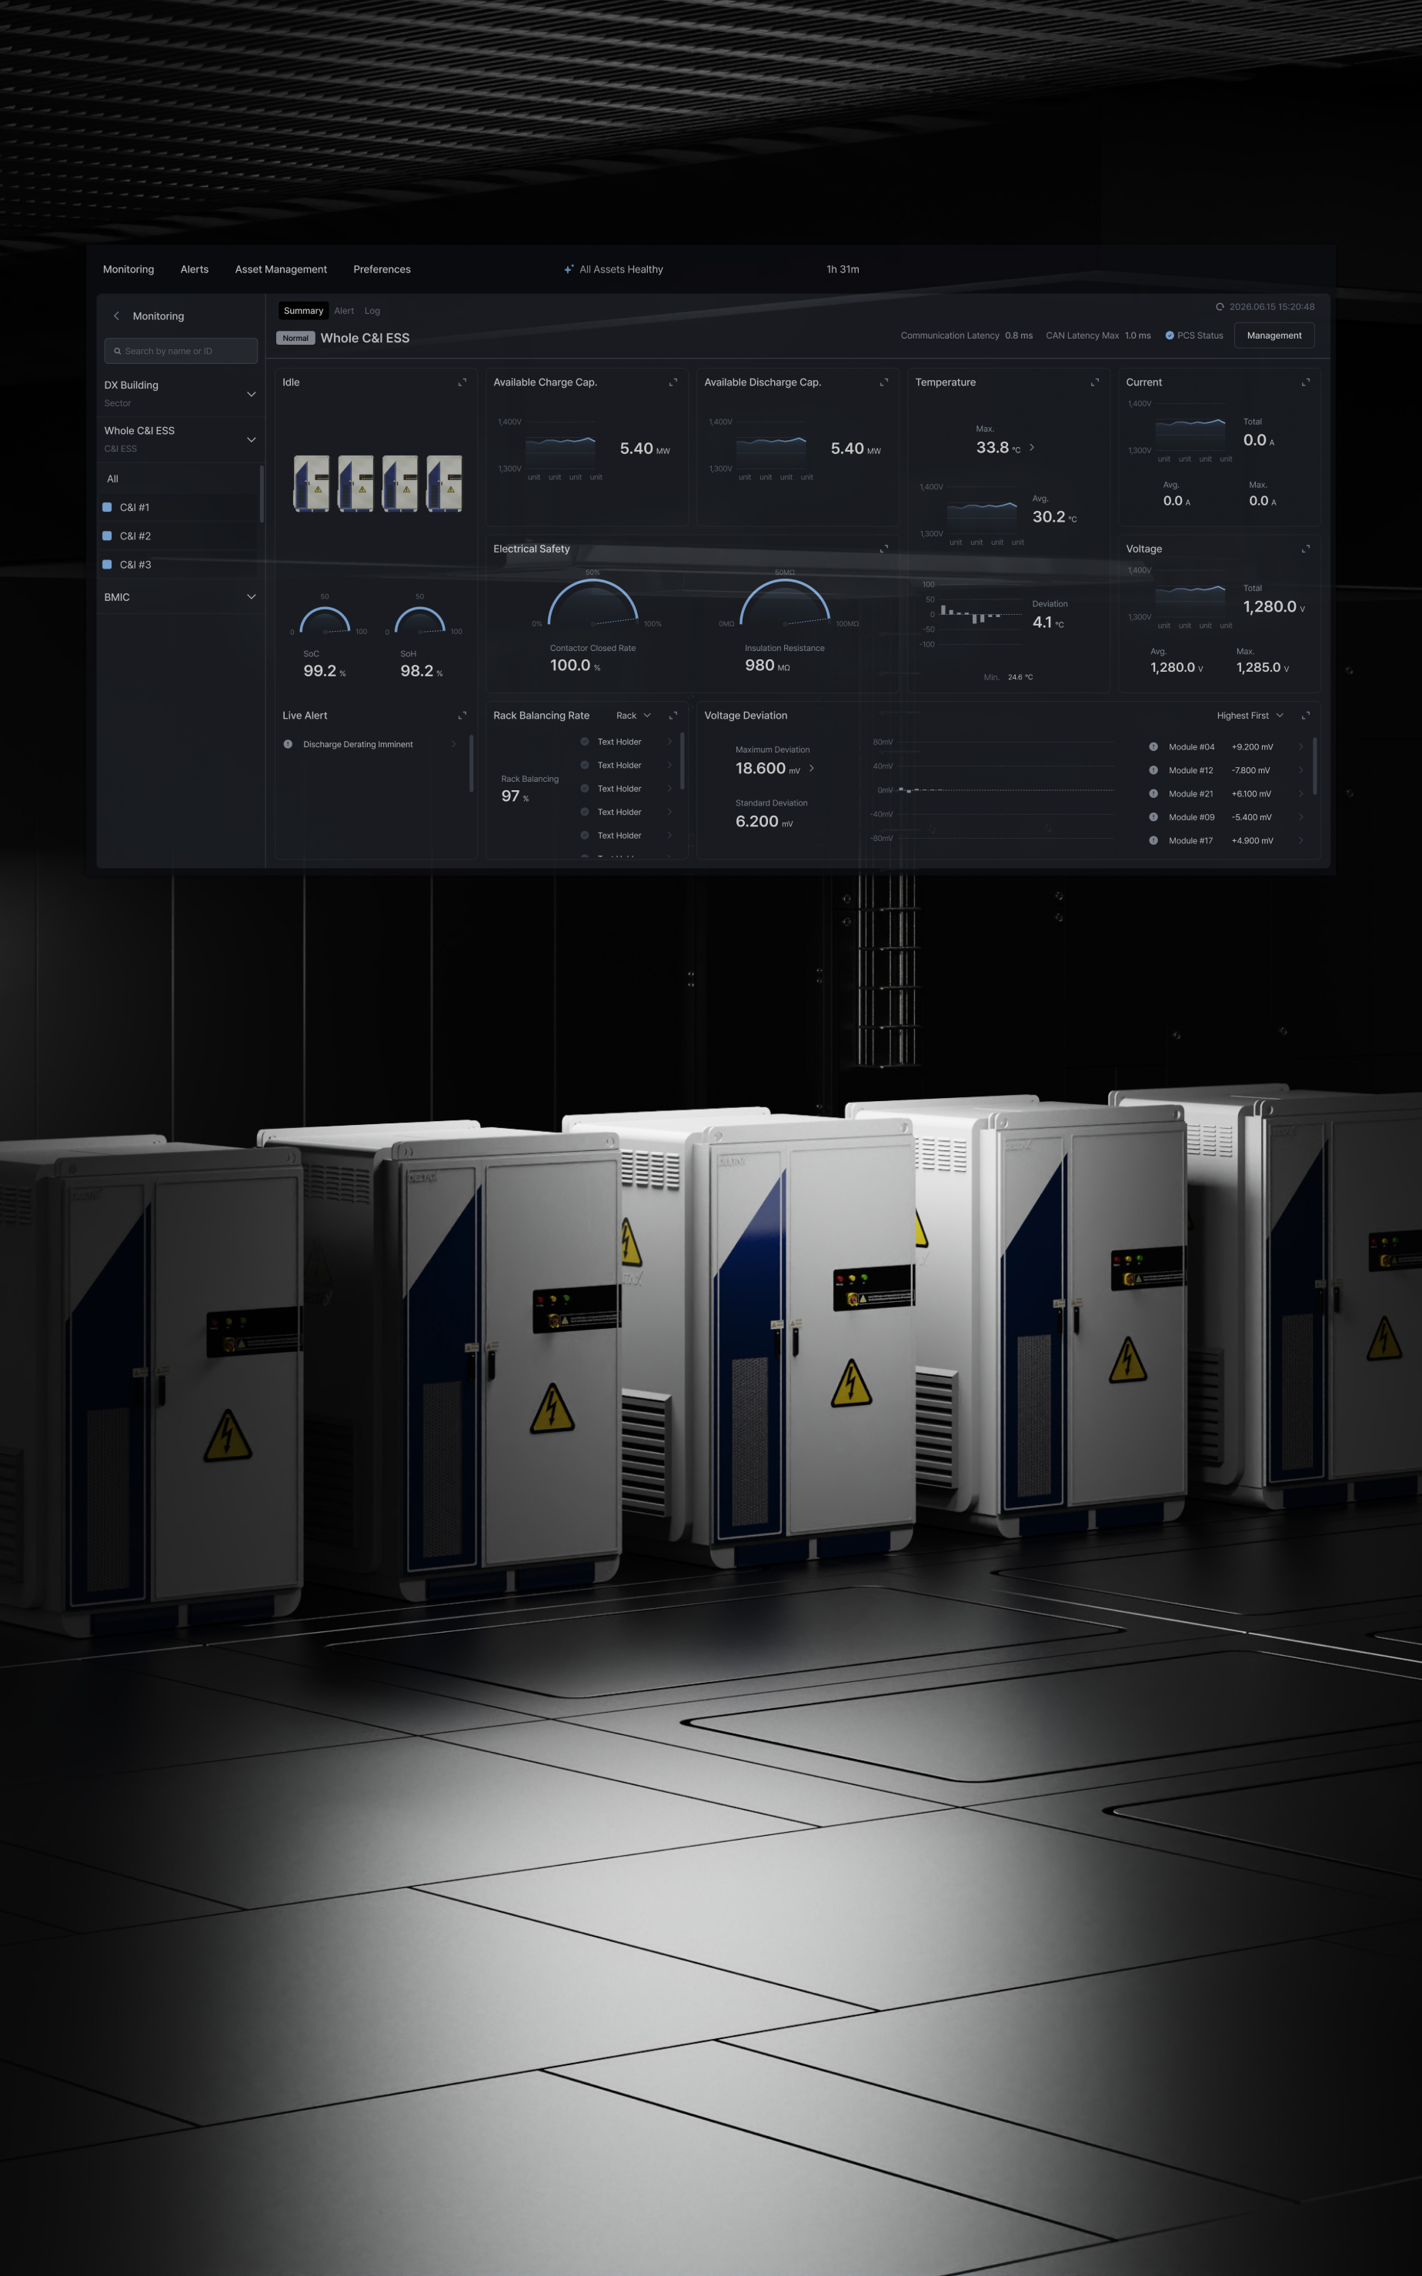Focus the Search by name or ID field
The image size is (1422, 2276).
[x=181, y=351]
